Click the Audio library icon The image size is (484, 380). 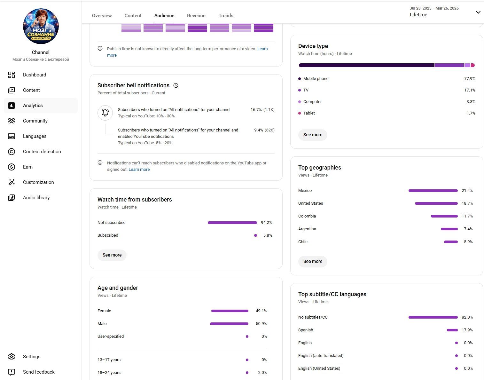pyautogui.click(x=12, y=198)
